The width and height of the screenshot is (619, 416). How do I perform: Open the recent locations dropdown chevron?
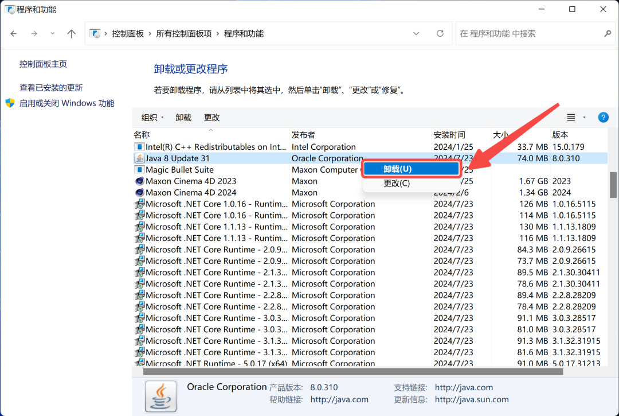(53, 34)
